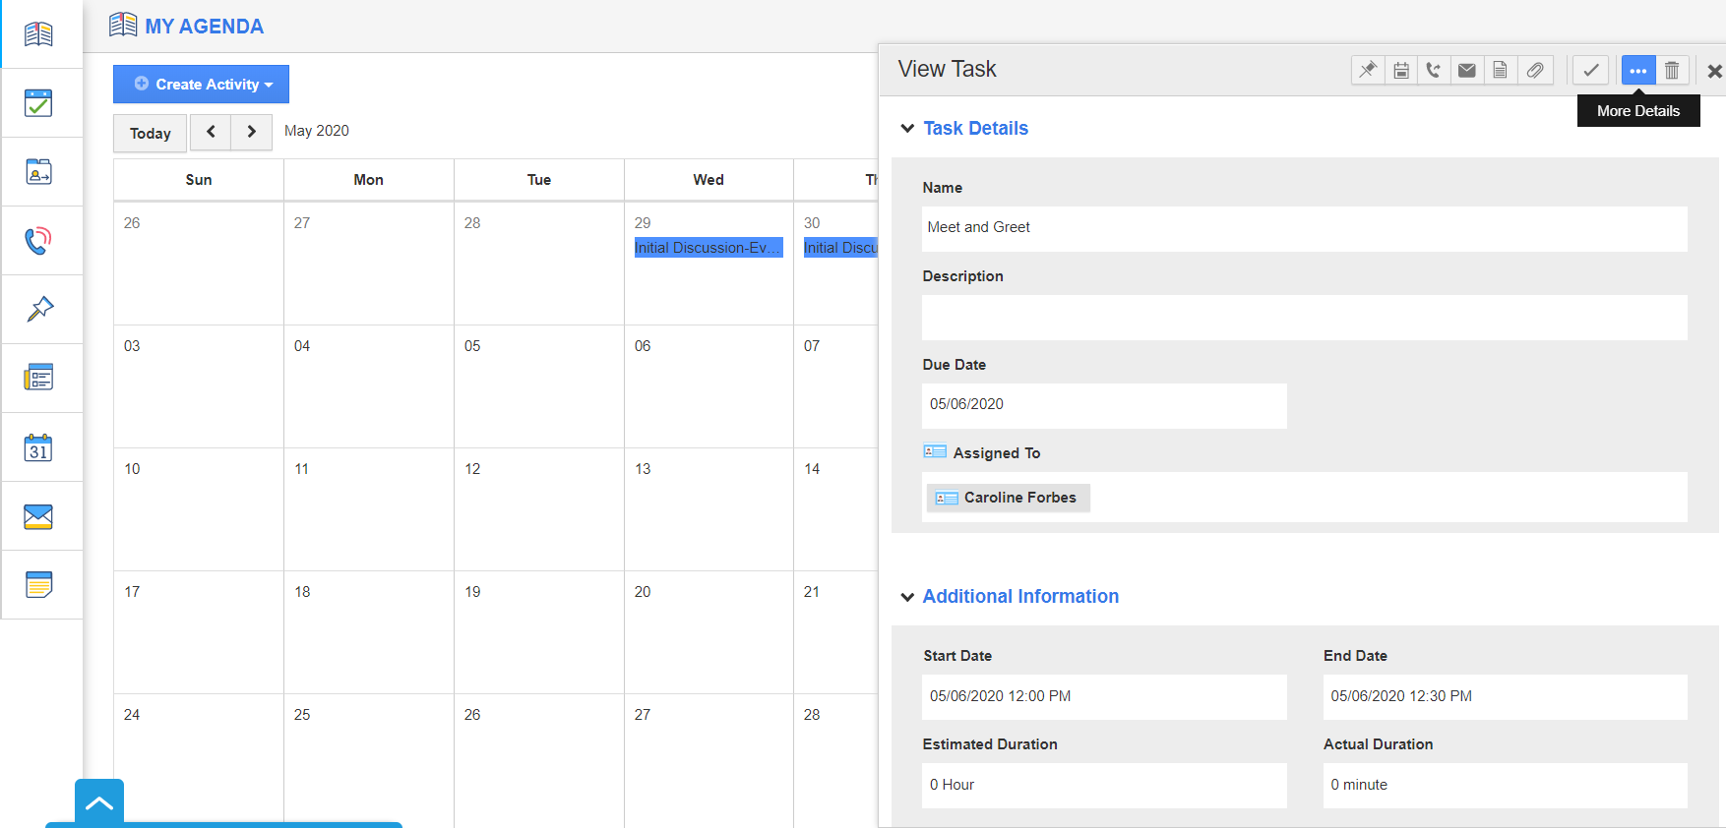Collapse the Additional Information section
1726x828 pixels.
tap(907, 597)
